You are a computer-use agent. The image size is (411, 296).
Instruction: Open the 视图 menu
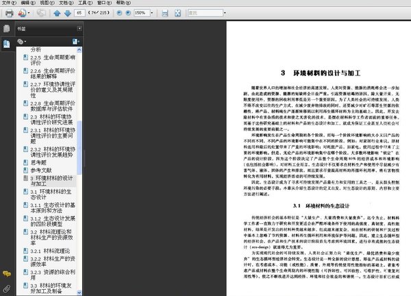(47, 3)
